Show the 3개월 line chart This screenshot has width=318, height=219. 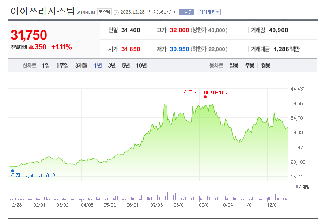pyautogui.click(x=81, y=65)
